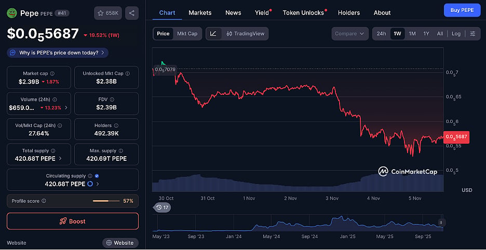
Task: Open the Holders tab
Action: pos(349,12)
